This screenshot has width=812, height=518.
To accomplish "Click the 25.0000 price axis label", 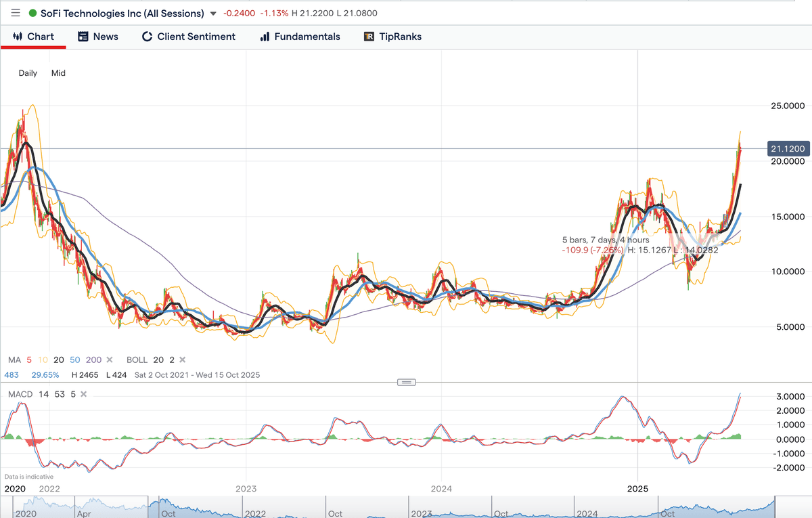I will tap(787, 106).
